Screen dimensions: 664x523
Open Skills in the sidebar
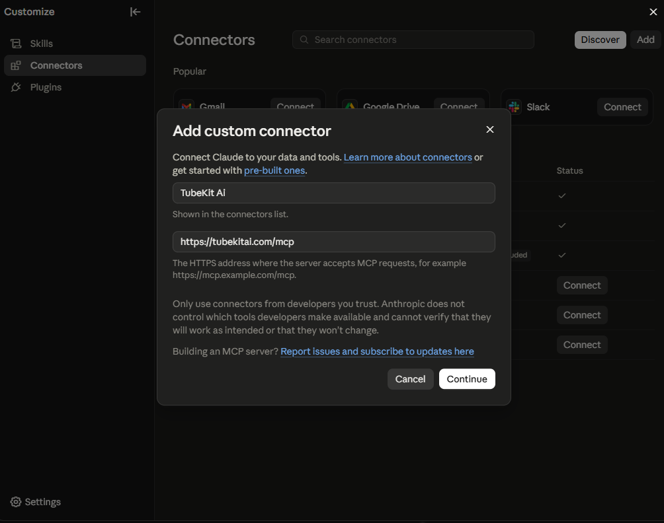point(75,44)
